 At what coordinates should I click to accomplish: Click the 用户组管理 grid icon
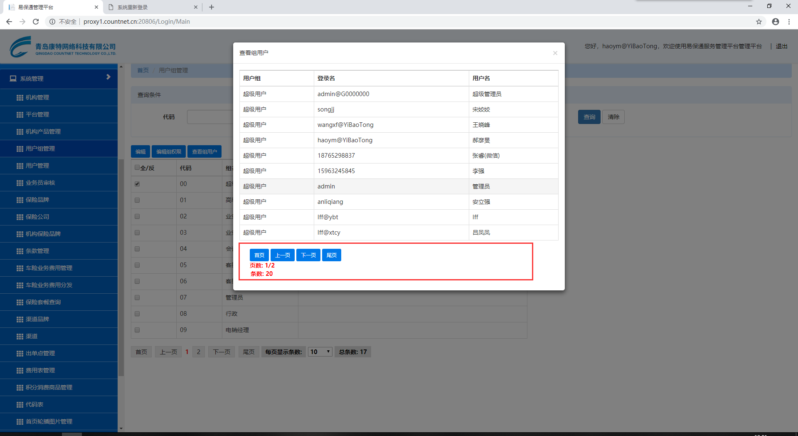pyautogui.click(x=20, y=149)
